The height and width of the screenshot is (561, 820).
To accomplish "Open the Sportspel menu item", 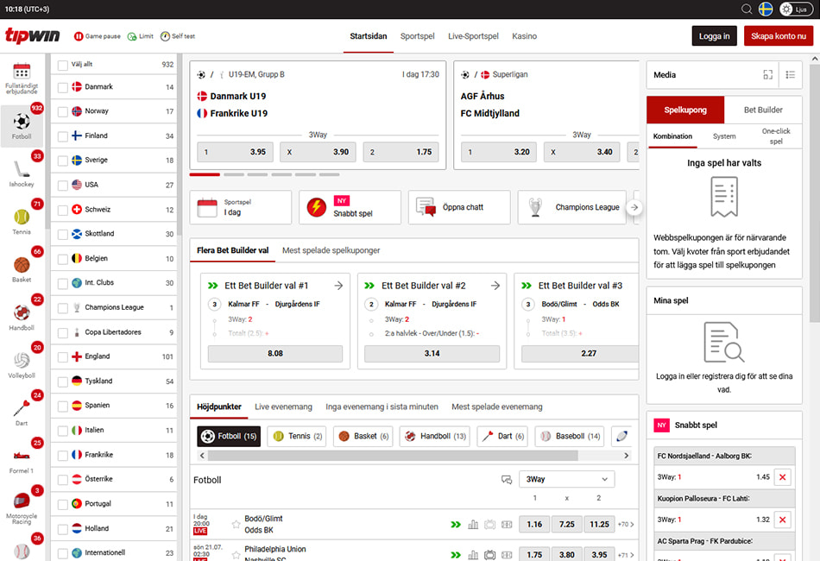I will tap(417, 36).
